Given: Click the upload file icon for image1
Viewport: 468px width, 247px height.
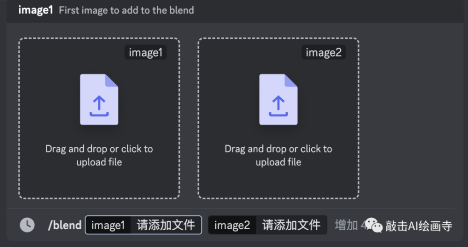Looking at the screenshot, I should tap(99, 99).
